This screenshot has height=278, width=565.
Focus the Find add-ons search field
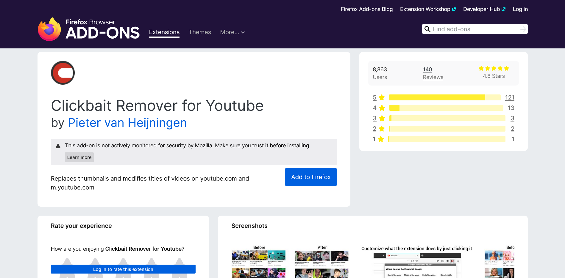click(475, 29)
